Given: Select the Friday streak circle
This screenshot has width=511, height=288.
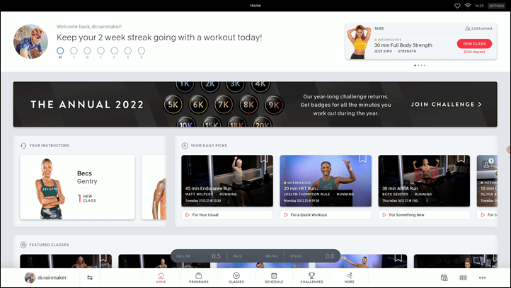Looking at the screenshot, I should 115,51.
